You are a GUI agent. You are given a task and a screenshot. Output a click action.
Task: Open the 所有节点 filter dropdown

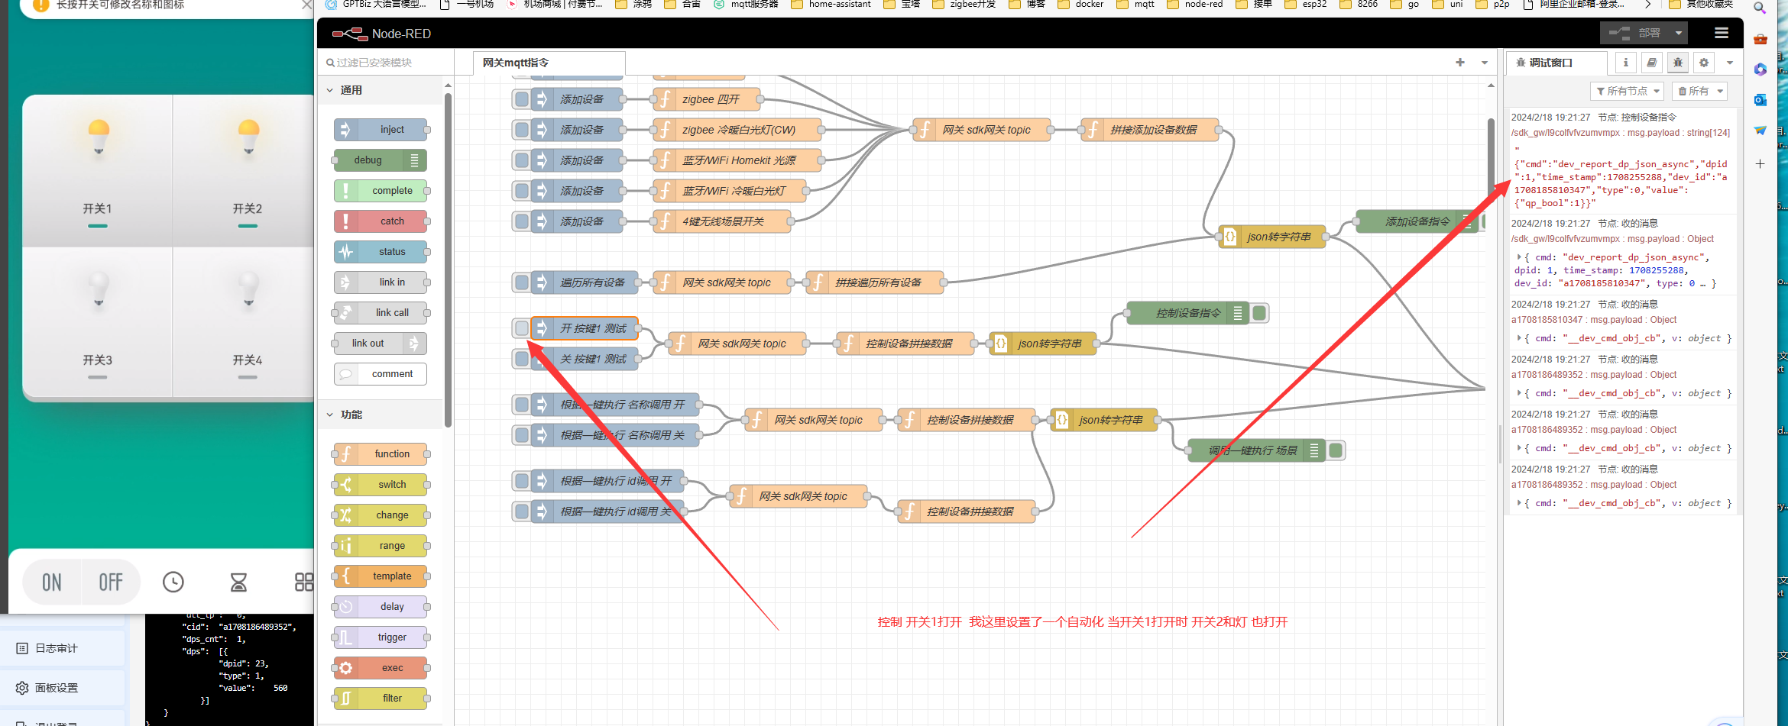[1628, 91]
